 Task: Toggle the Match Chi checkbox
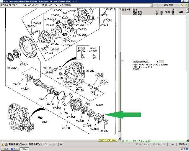tap(136, 145)
